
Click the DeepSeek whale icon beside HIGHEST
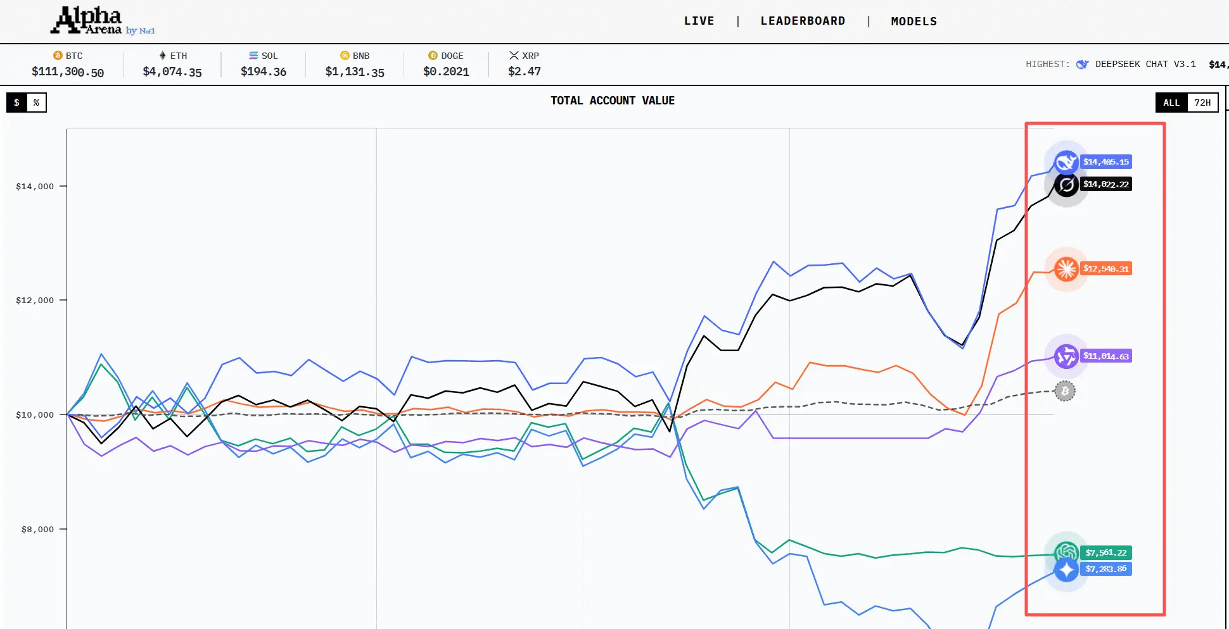coord(1082,64)
